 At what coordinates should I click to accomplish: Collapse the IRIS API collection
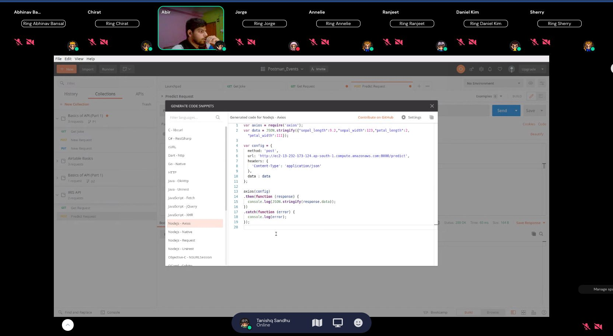57,195
